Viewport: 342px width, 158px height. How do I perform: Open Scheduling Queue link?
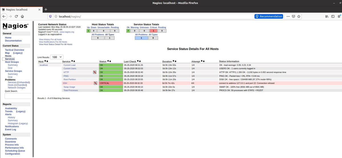(15, 151)
